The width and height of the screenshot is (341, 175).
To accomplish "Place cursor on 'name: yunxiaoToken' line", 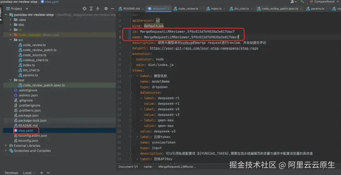I will click(158, 142).
